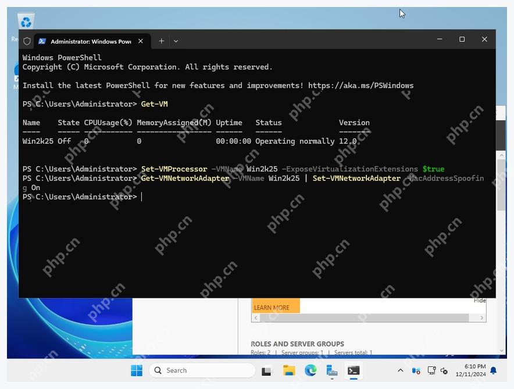
Task: Click the Uptime value 00:00:00
Action: point(233,141)
